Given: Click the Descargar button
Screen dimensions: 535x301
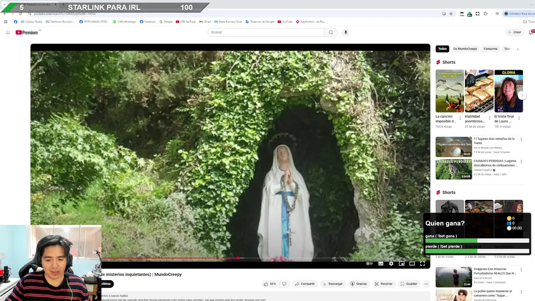Looking at the screenshot, I should (333, 284).
